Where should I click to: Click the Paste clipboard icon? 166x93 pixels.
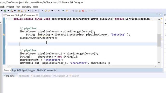(80, 11)
